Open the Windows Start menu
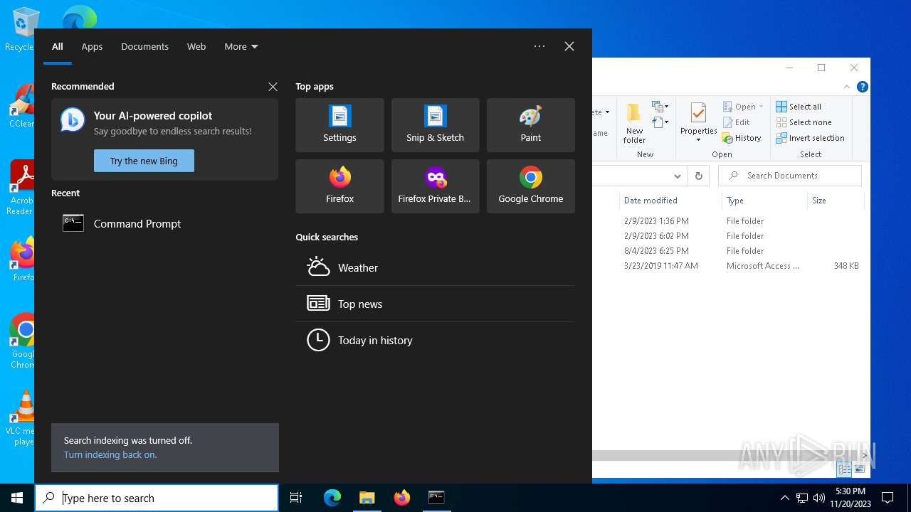The height and width of the screenshot is (512, 911). point(17,498)
